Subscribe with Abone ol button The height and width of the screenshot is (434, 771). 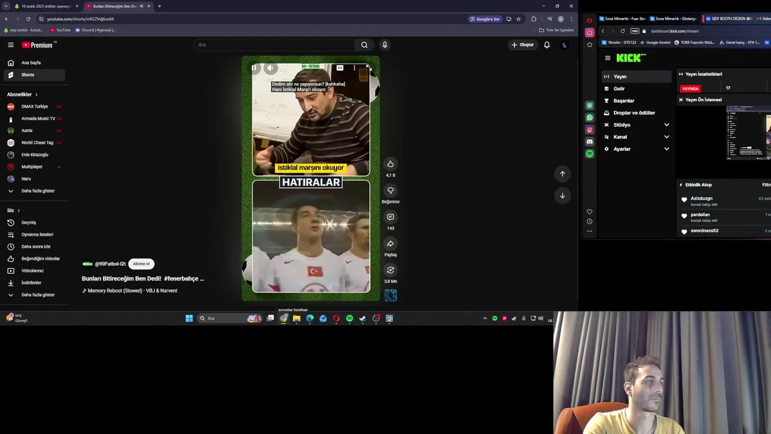(142, 263)
